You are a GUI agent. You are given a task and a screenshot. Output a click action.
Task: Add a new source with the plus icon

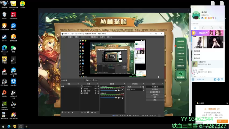tap(82, 112)
